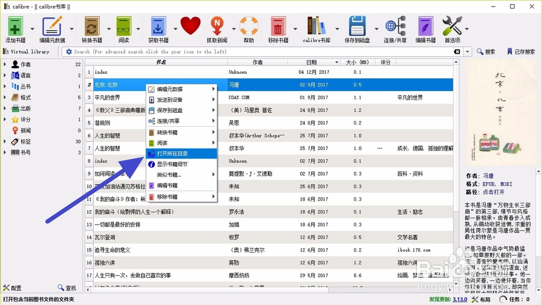This screenshot has height=305, width=542.
Task: Click the 书号 identifiers tree item
Action: tap(25, 152)
